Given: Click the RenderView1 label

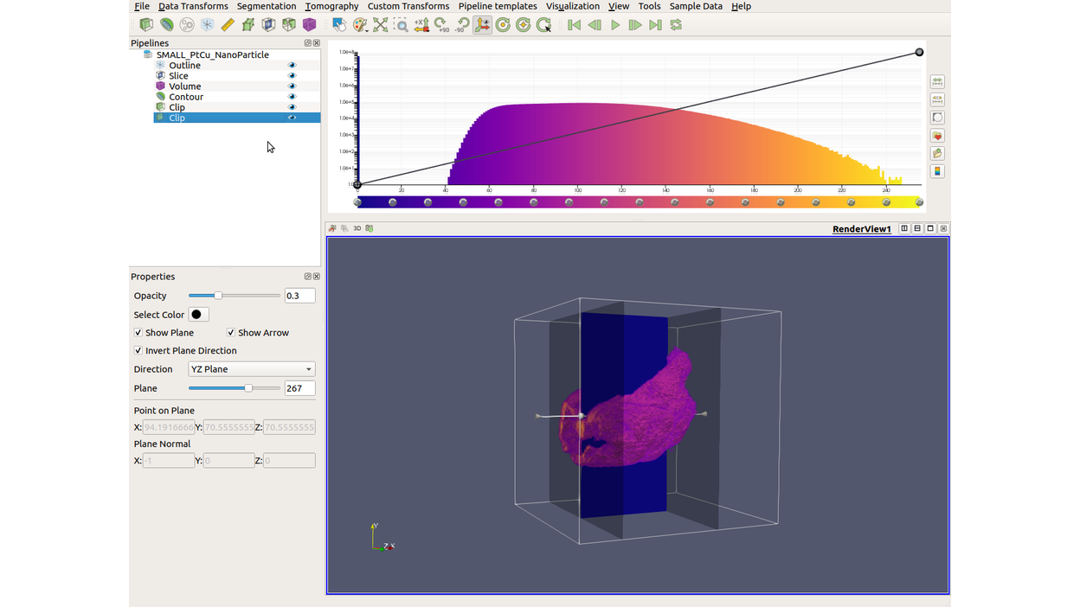Looking at the screenshot, I should click(x=861, y=227).
